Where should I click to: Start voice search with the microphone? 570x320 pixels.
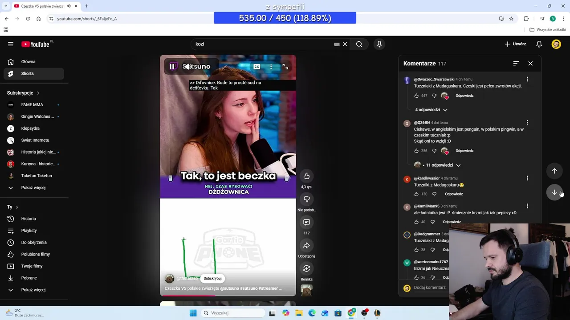coord(379,44)
